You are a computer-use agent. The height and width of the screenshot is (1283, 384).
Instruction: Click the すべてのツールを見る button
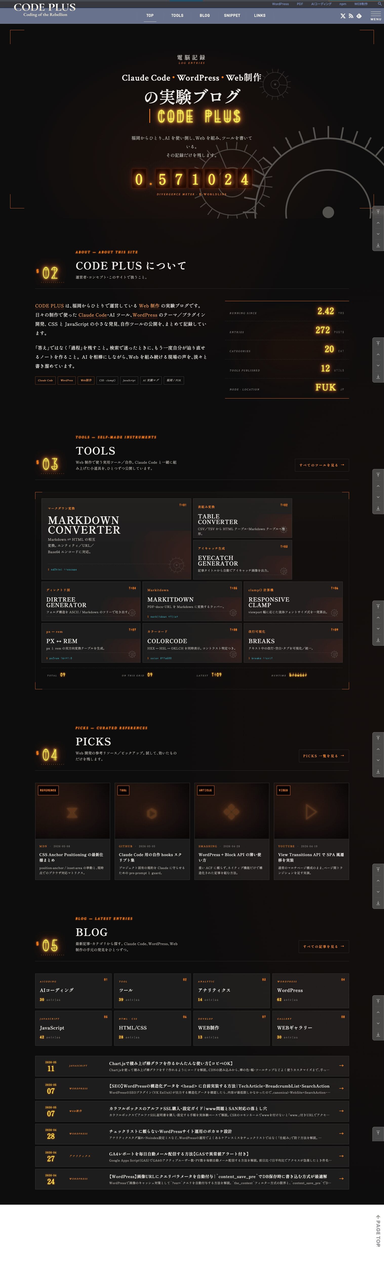point(322,465)
